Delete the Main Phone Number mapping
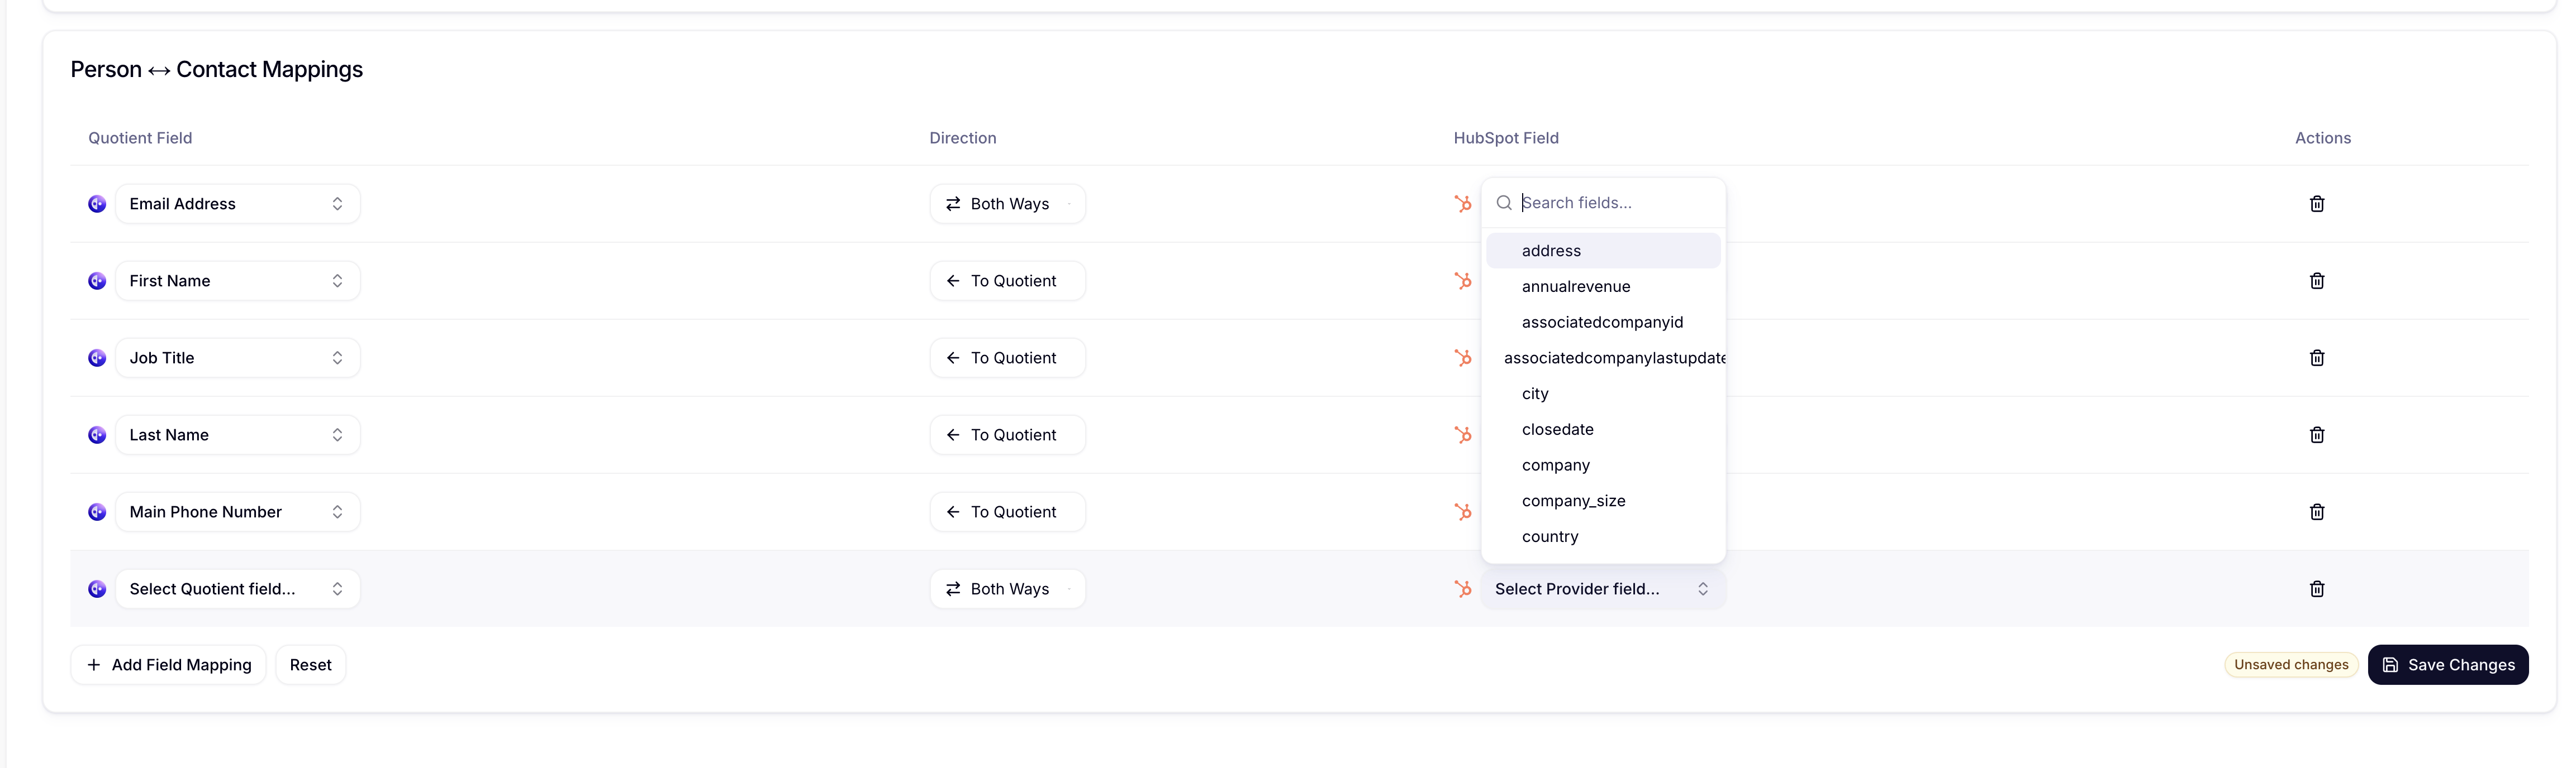The width and height of the screenshot is (2576, 768). [2317, 511]
